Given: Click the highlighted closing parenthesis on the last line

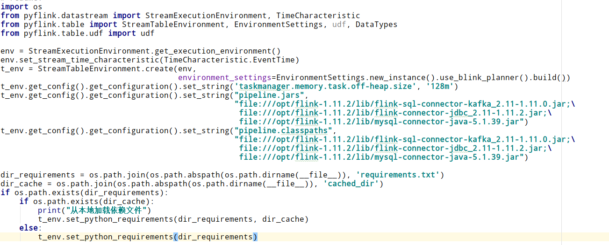Looking at the screenshot, I should tap(255, 237).
